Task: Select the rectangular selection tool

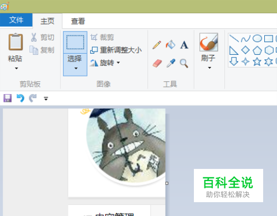Action: (x=75, y=42)
